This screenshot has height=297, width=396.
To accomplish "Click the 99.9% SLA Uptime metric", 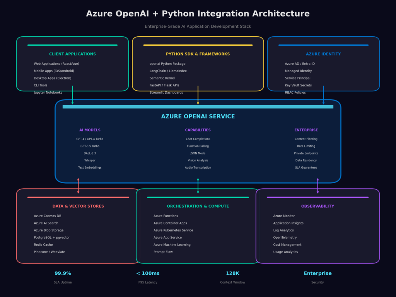I will click(x=63, y=273).
